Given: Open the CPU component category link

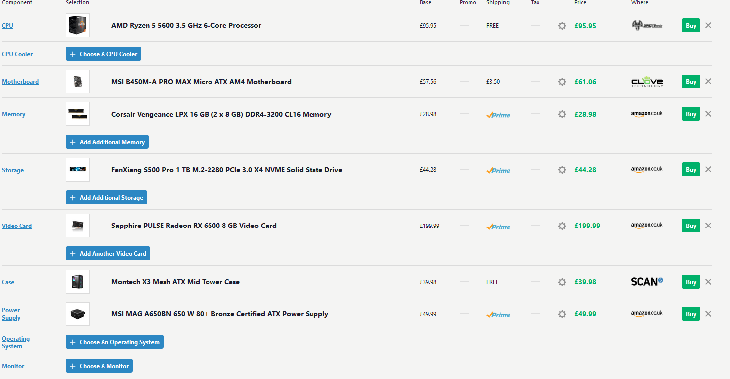Looking at the screenshot, I should click(8, 26).
